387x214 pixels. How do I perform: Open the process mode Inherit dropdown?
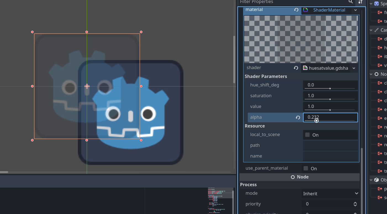coord(331,193)
